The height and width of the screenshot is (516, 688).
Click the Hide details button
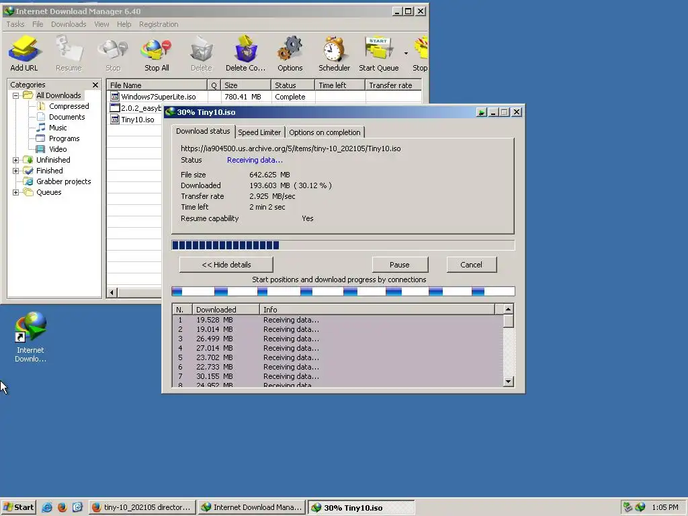tap(226, 265)
